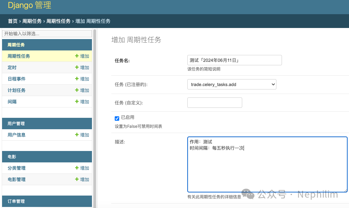349x208 pixels.
Task: Click the sidebar filter input field
Action: (47, 34)
